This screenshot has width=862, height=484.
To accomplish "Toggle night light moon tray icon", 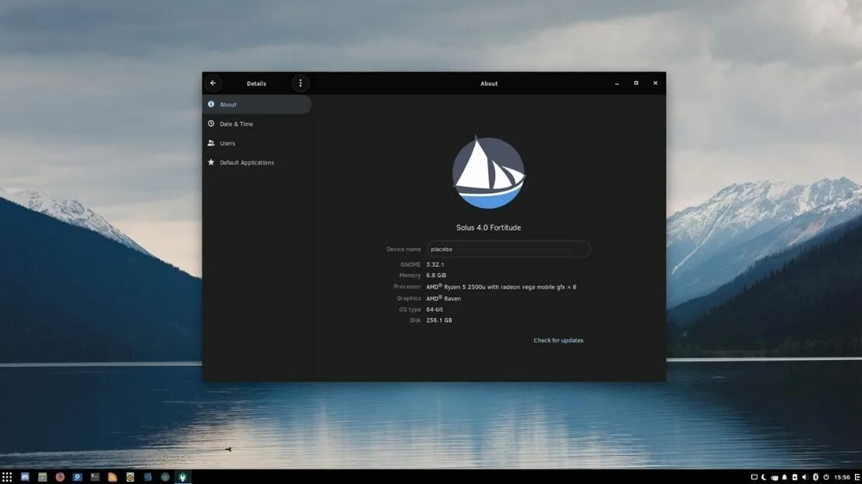I will pyautogui.click(x=763, y=477).
